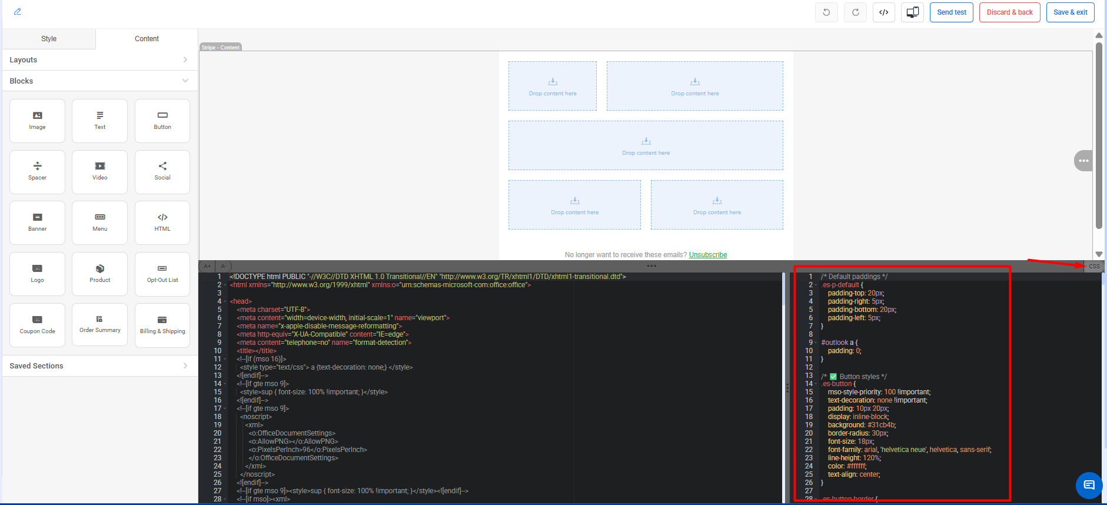1107x505 pixels.
Task: Increase editor font size with A+
Action: pos(207,267)
